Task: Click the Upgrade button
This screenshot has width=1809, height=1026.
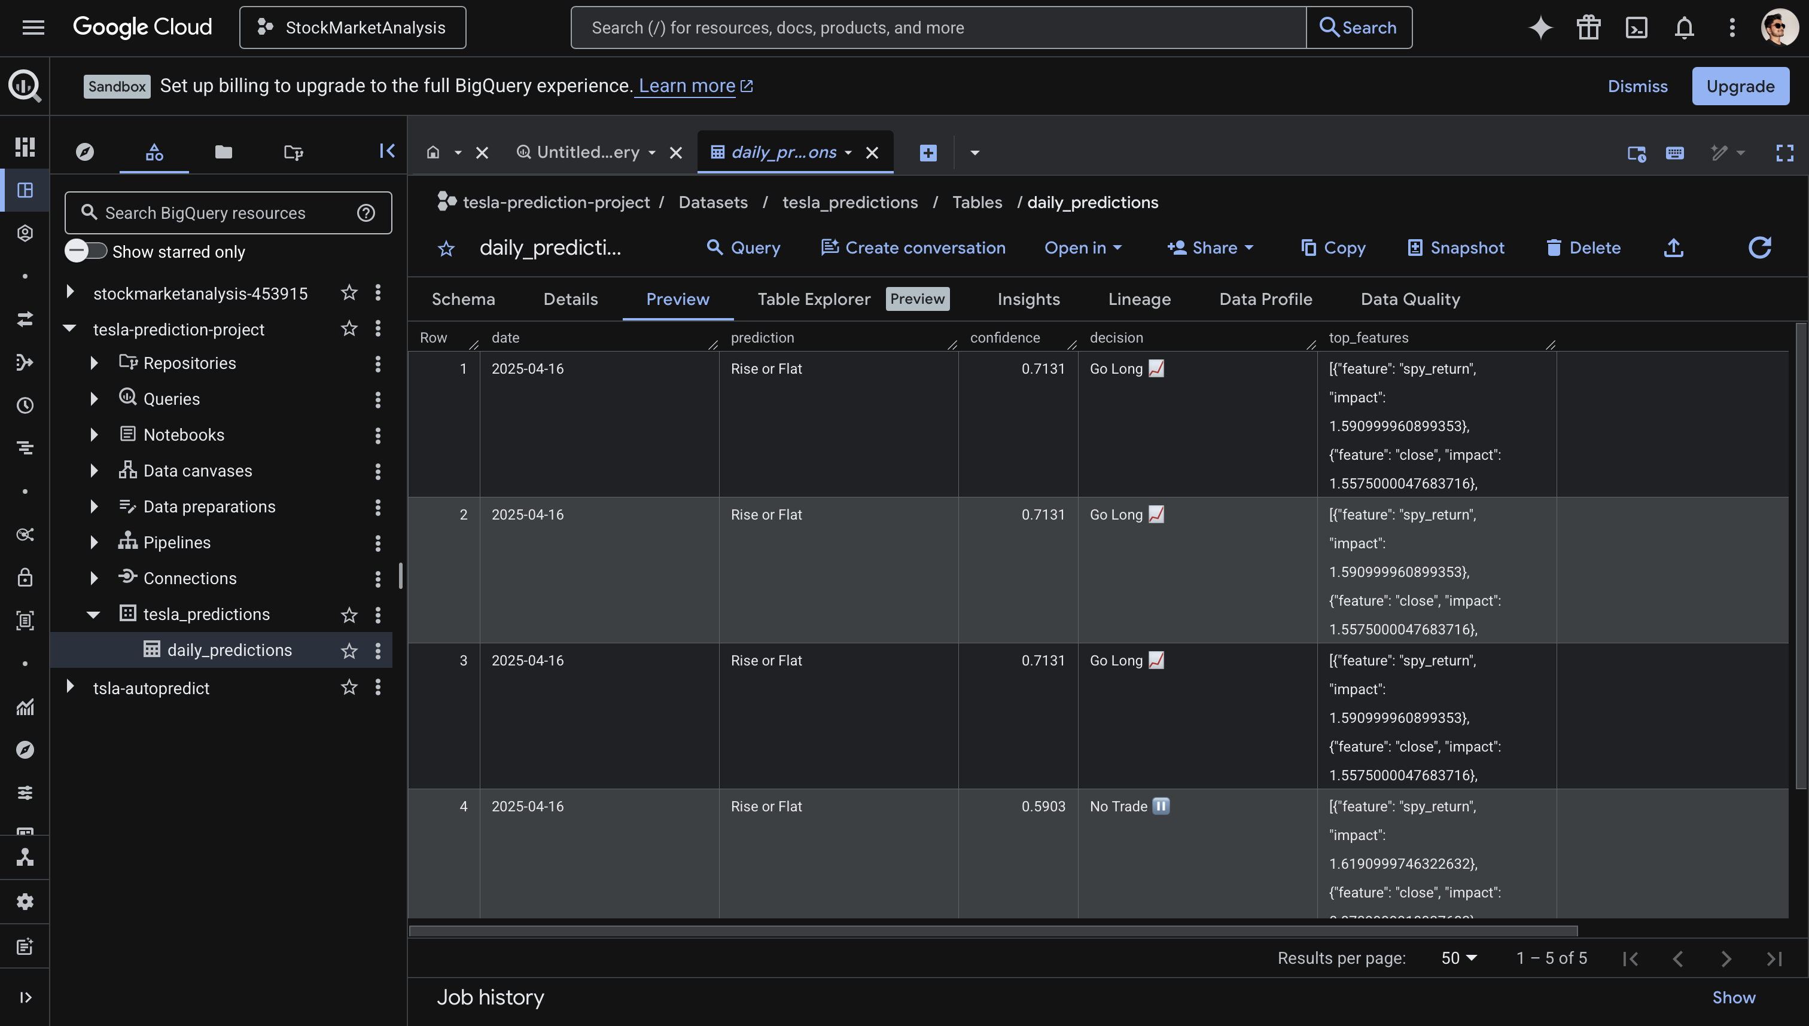Action: click(x=1741, y=86)
